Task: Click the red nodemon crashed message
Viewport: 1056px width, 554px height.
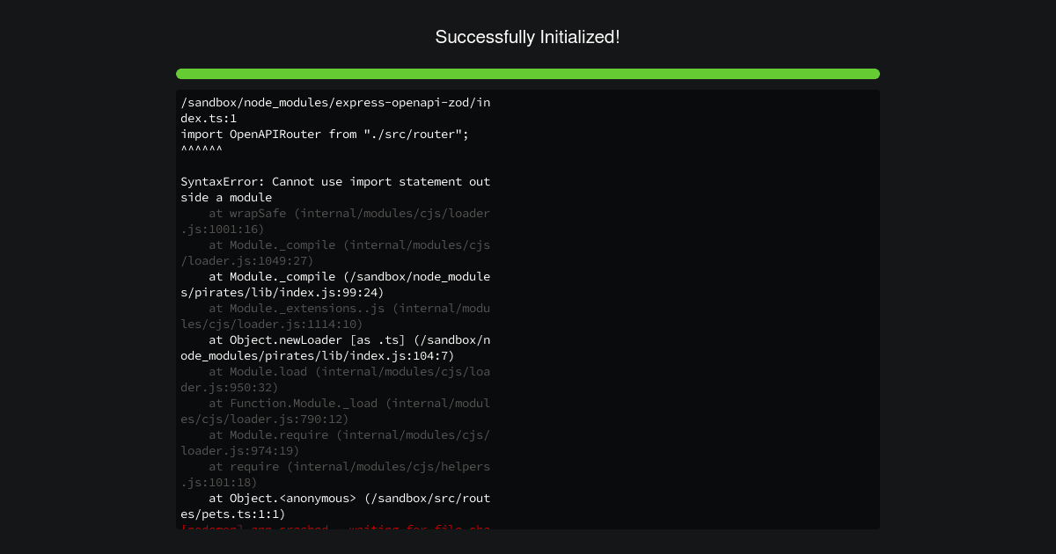Action: click(x=336, y=528)
